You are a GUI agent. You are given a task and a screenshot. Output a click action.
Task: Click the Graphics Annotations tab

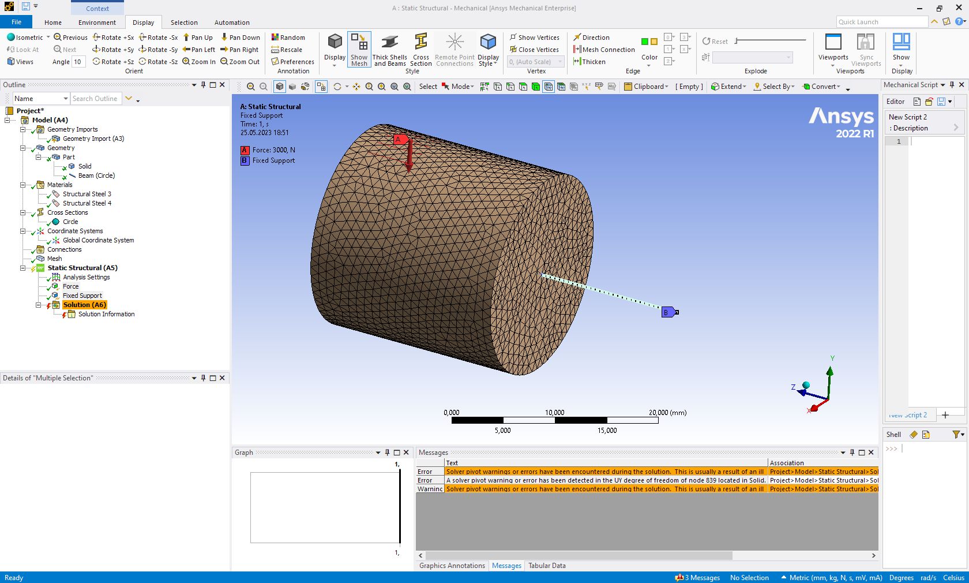tap(452, 566)
